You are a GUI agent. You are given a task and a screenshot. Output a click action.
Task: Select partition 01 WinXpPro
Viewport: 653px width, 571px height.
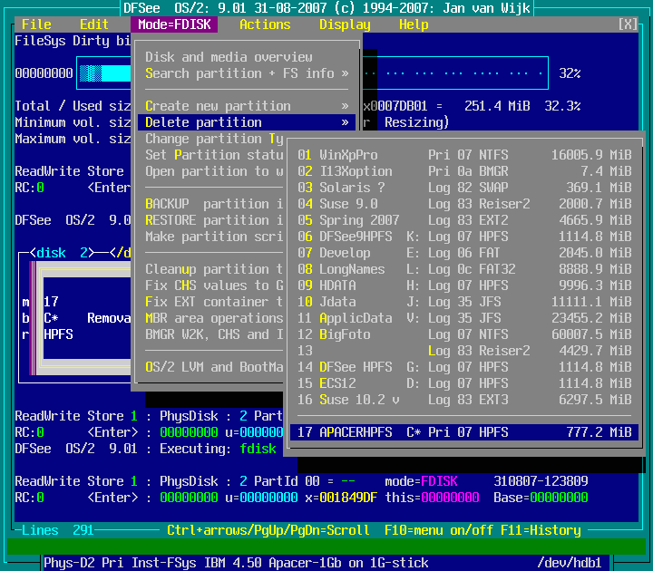464,155
